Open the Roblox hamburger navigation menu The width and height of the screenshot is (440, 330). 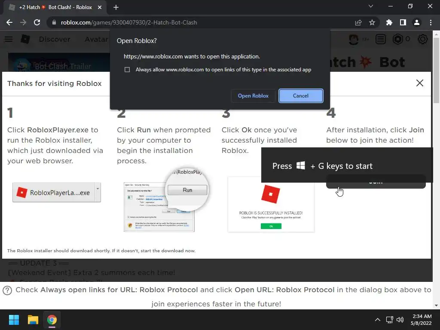(x=9, y=39)
